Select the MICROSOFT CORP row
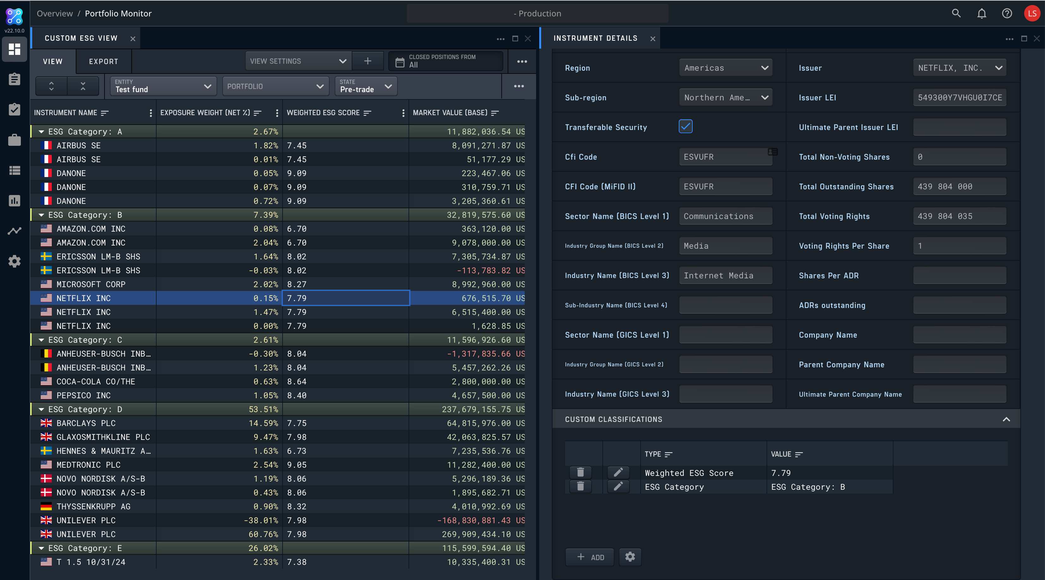 [278, 284]
